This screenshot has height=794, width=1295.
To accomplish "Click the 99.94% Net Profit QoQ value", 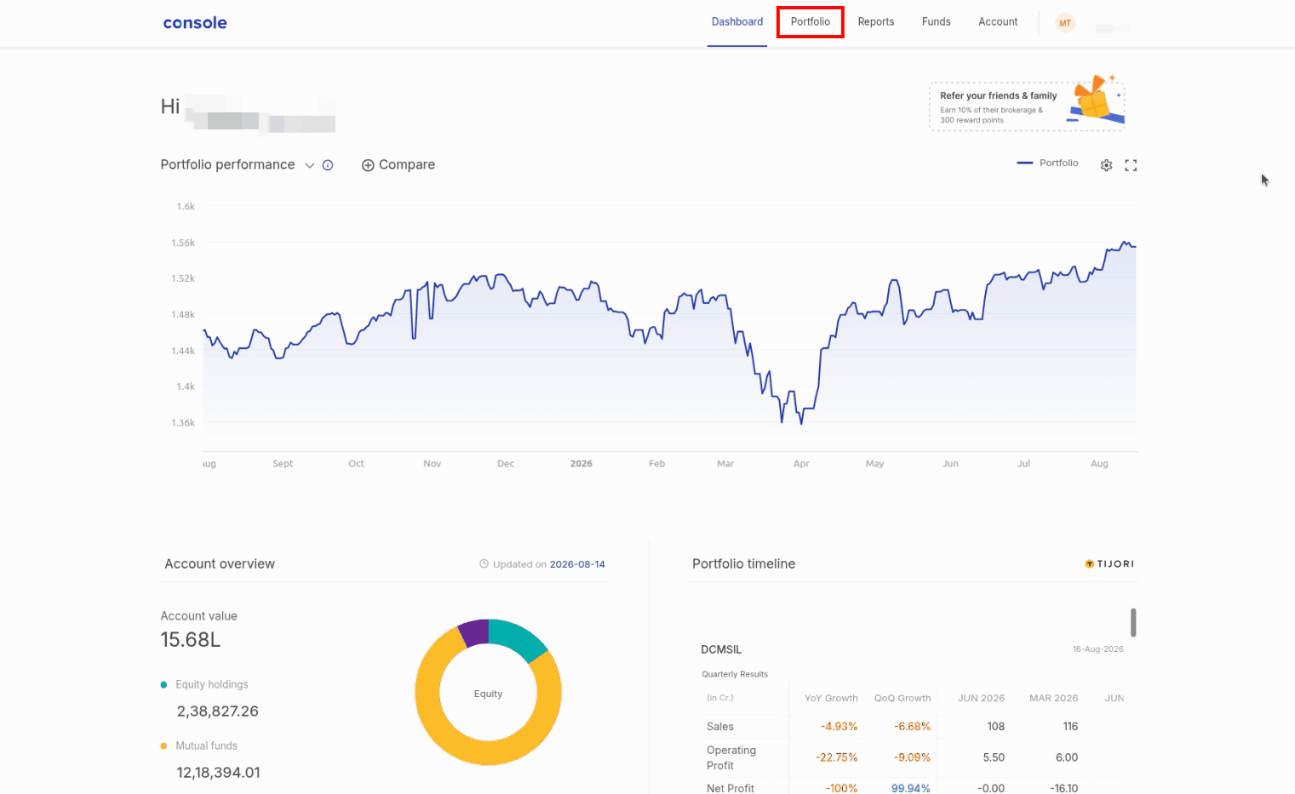I will tap(911, 789).
